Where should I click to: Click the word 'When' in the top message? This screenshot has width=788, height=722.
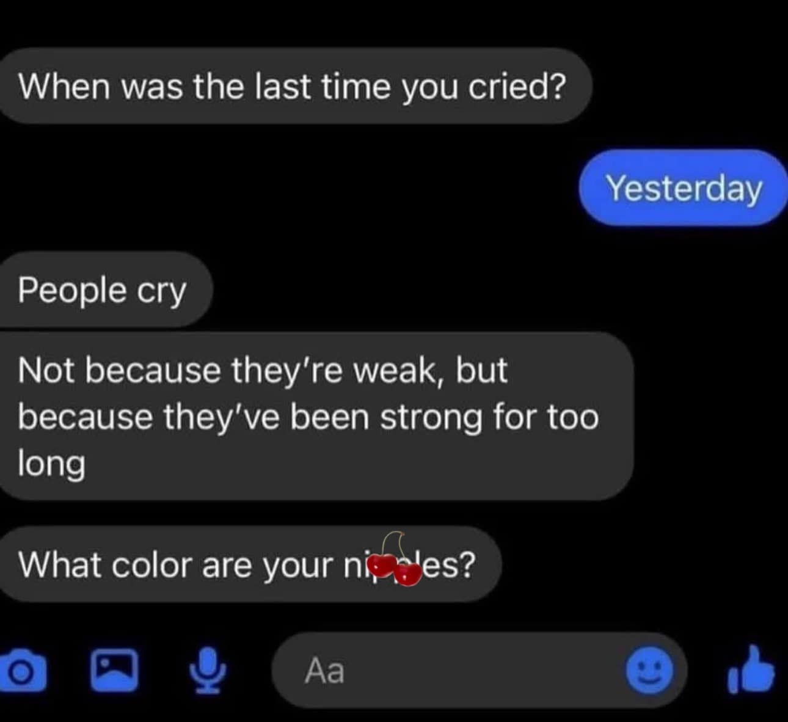tap(64, 87)
